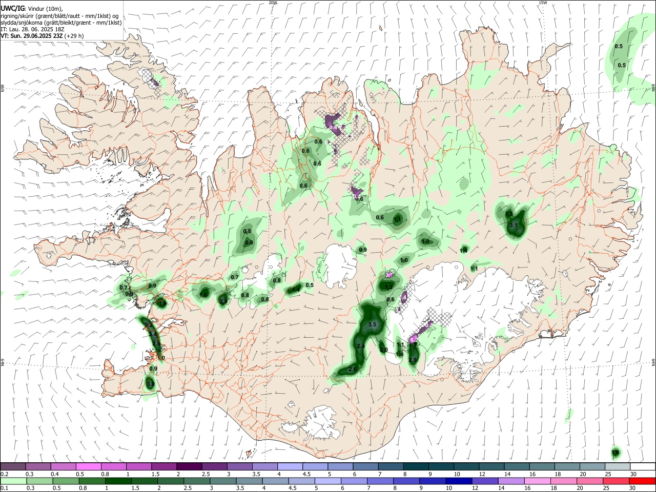Click the '15W' longitude label

pyautogui.click(x=543, y=3)
